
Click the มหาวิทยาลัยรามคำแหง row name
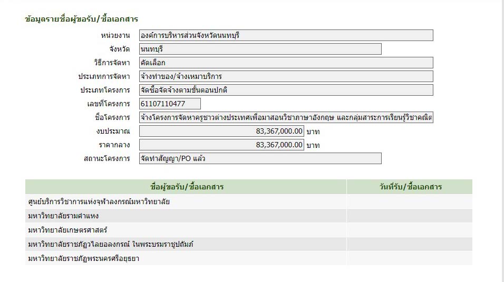(x=63, y=216)
